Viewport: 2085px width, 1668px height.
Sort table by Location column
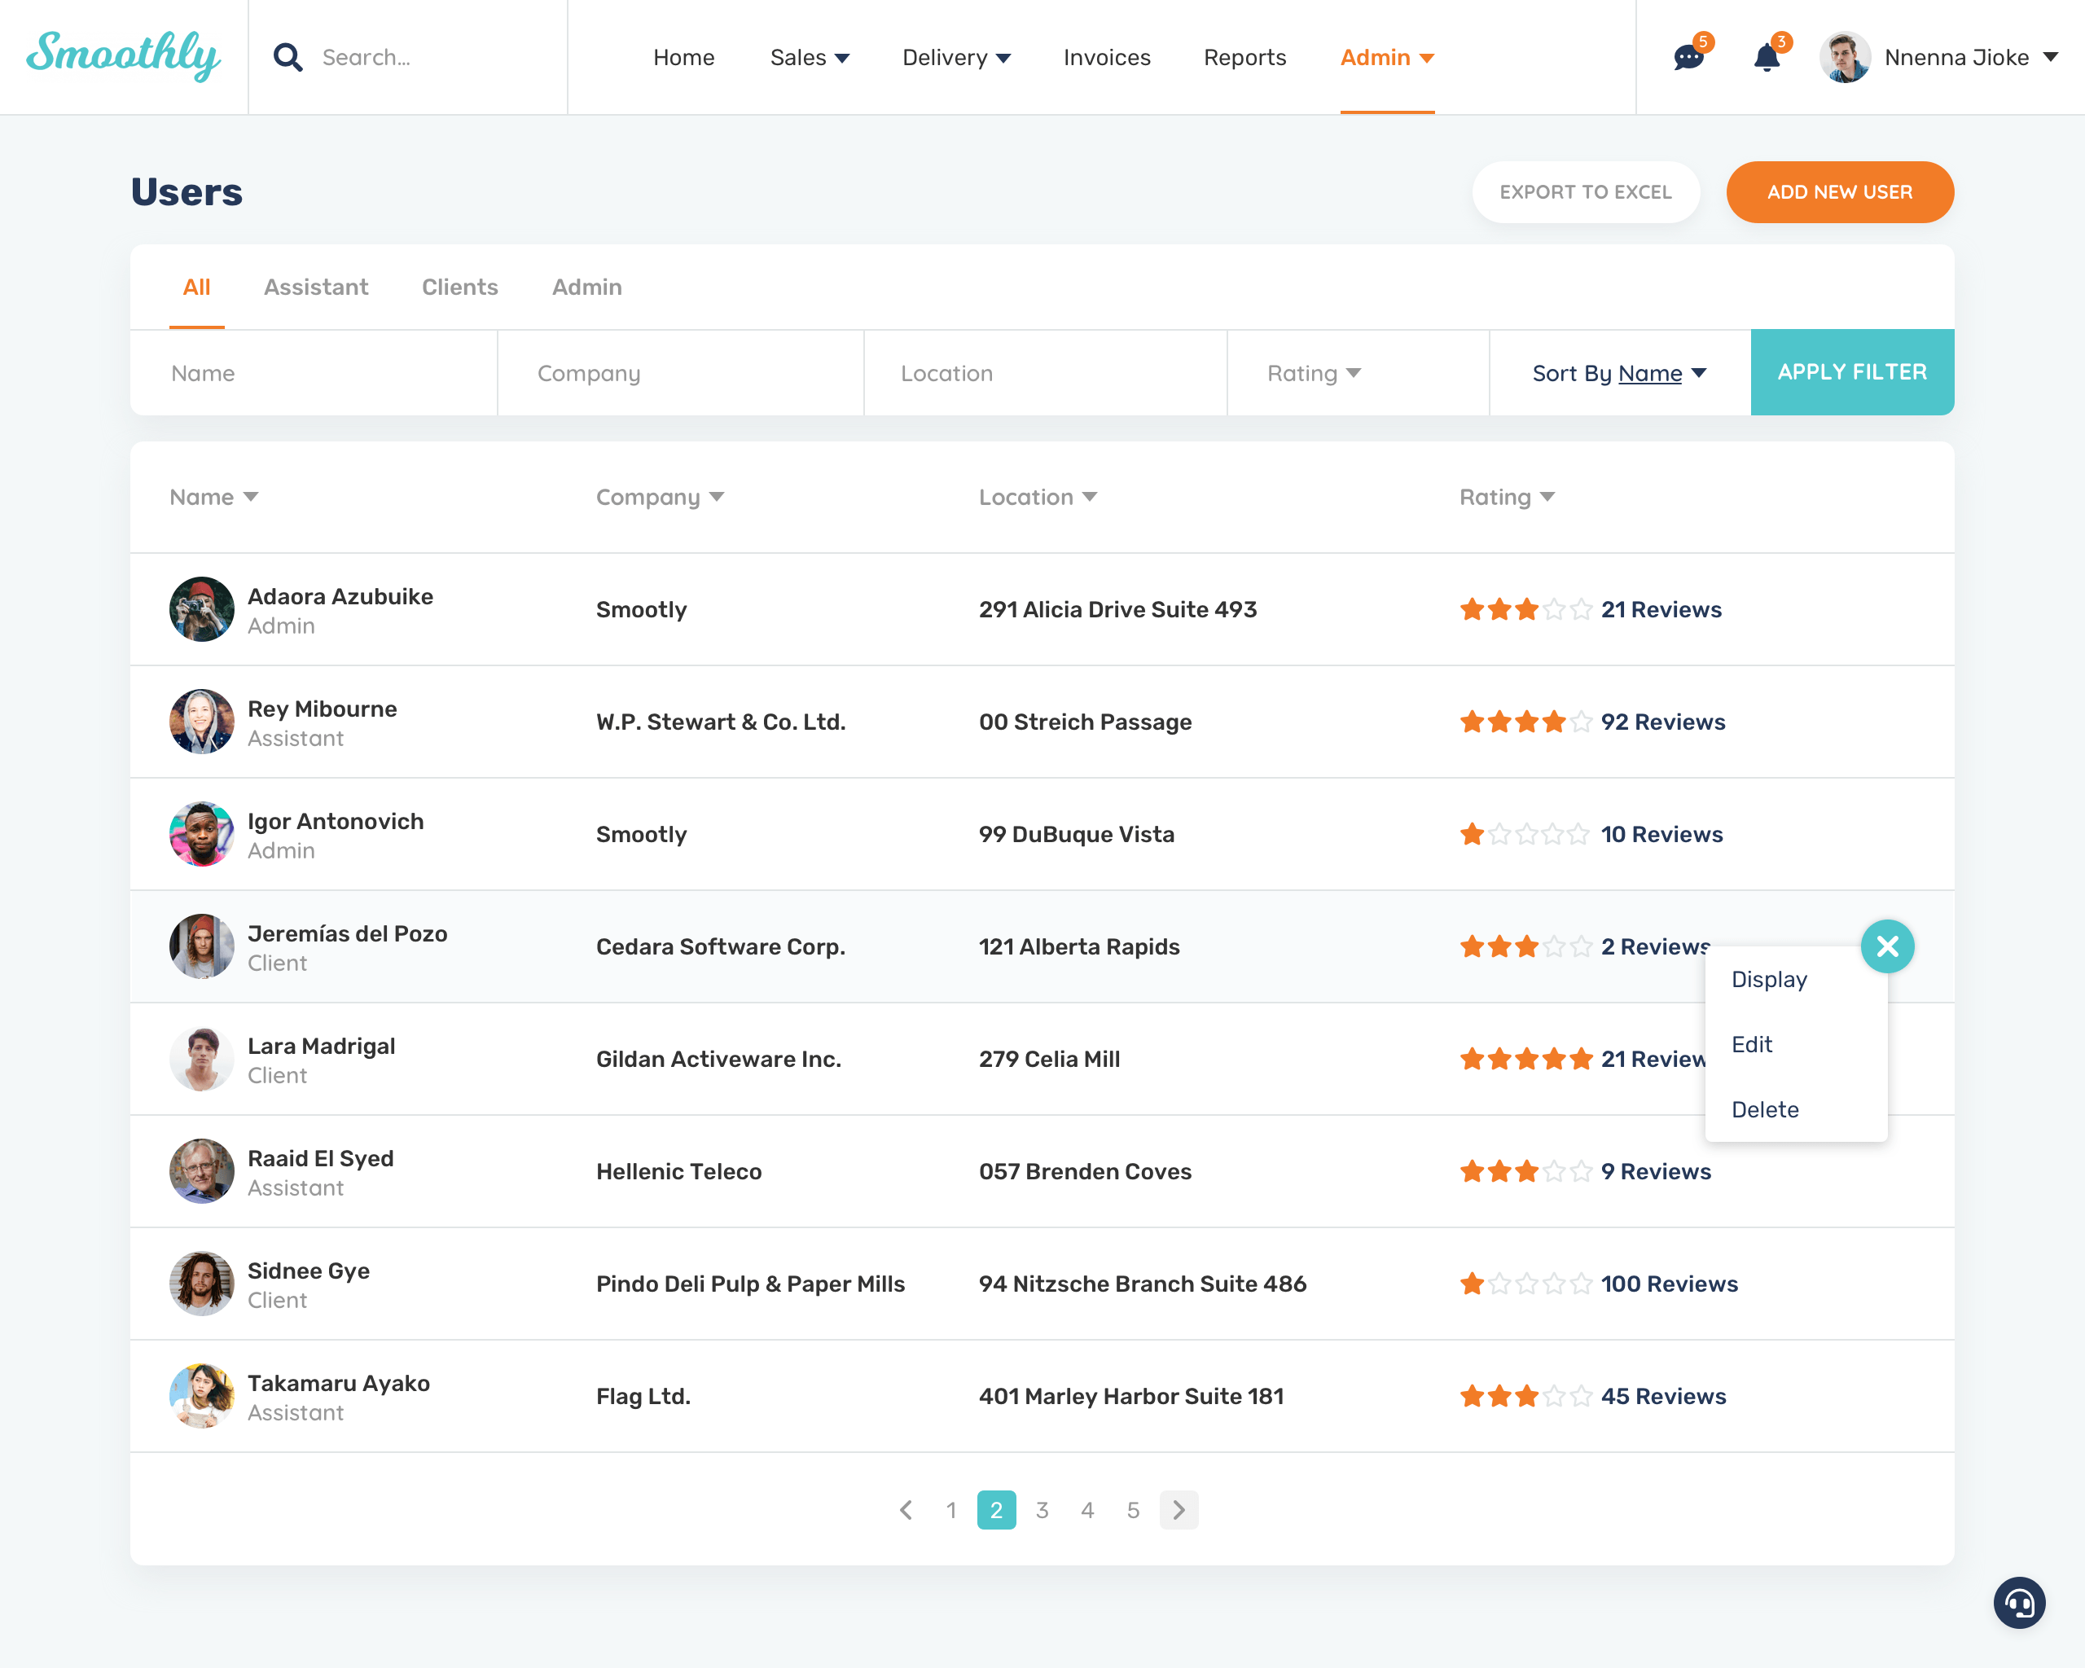(x=1038, y=497)
